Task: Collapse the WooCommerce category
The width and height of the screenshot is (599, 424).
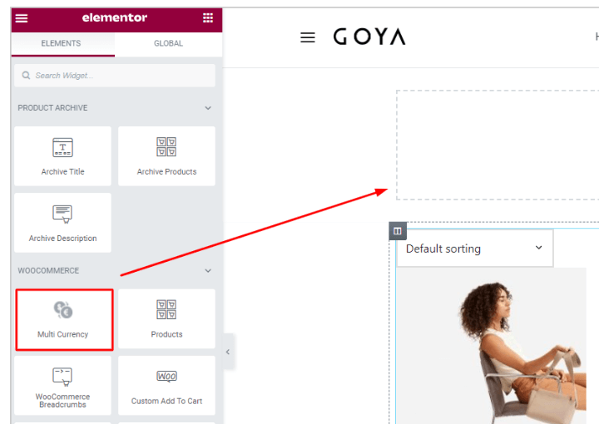Action: pyautogui.click(x=208, y=270)
